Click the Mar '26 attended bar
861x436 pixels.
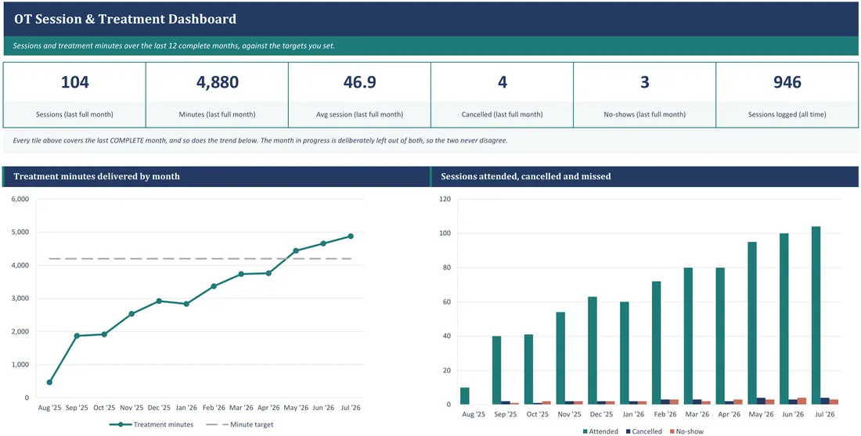pyautogui.click(x=688, y=336)
